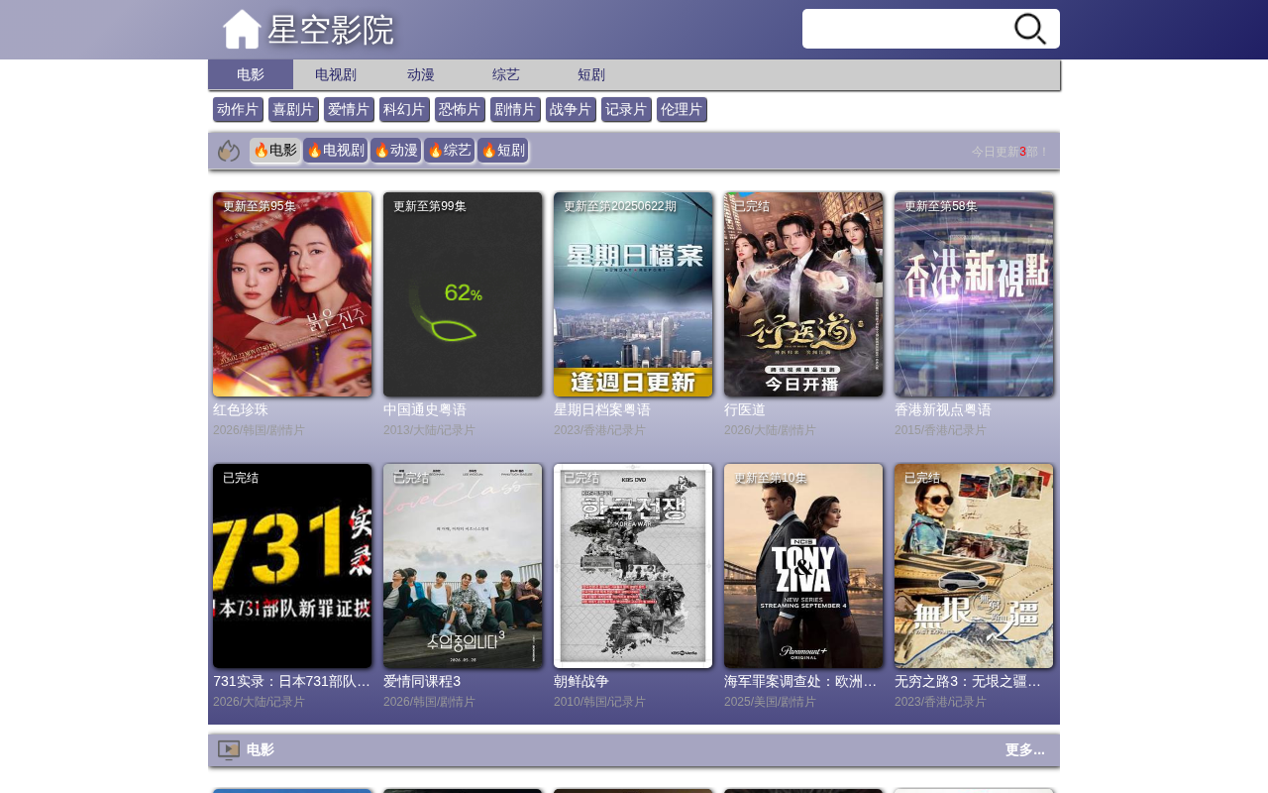Filter by 科幻片 genre
The image size is (1268, 793).
tap(404, 110)
